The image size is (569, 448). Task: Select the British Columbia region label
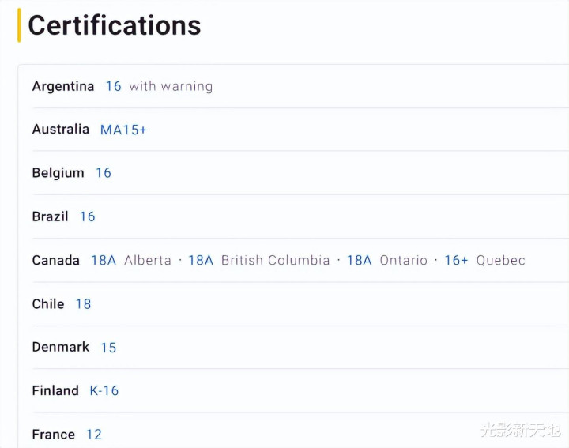[276, 260]
